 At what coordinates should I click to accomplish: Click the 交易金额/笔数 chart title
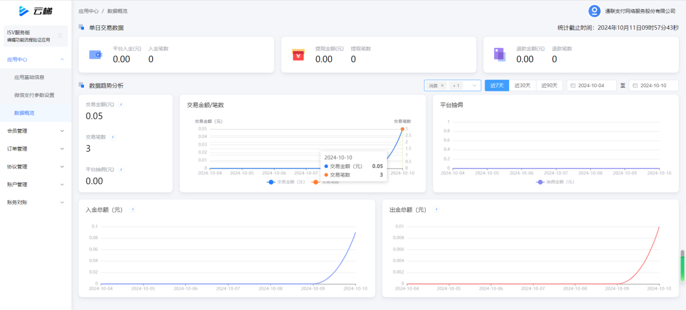(x=205, y=105)
